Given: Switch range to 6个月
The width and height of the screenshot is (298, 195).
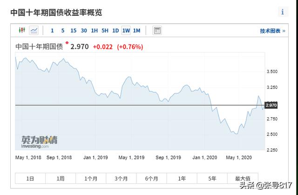Looking at the screenshot, I should tap(151, 178).
